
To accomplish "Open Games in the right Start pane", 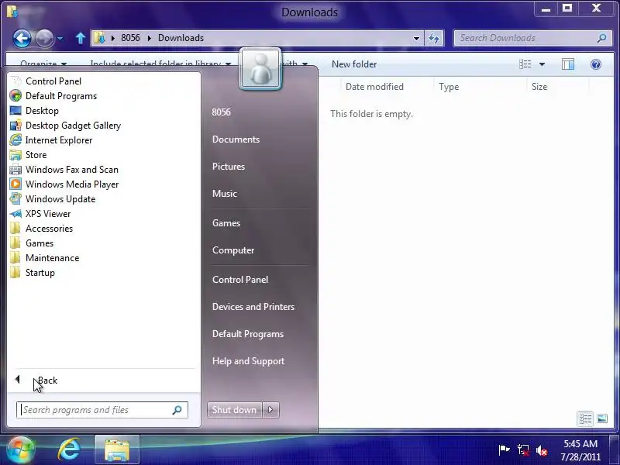I will (226, 223).
